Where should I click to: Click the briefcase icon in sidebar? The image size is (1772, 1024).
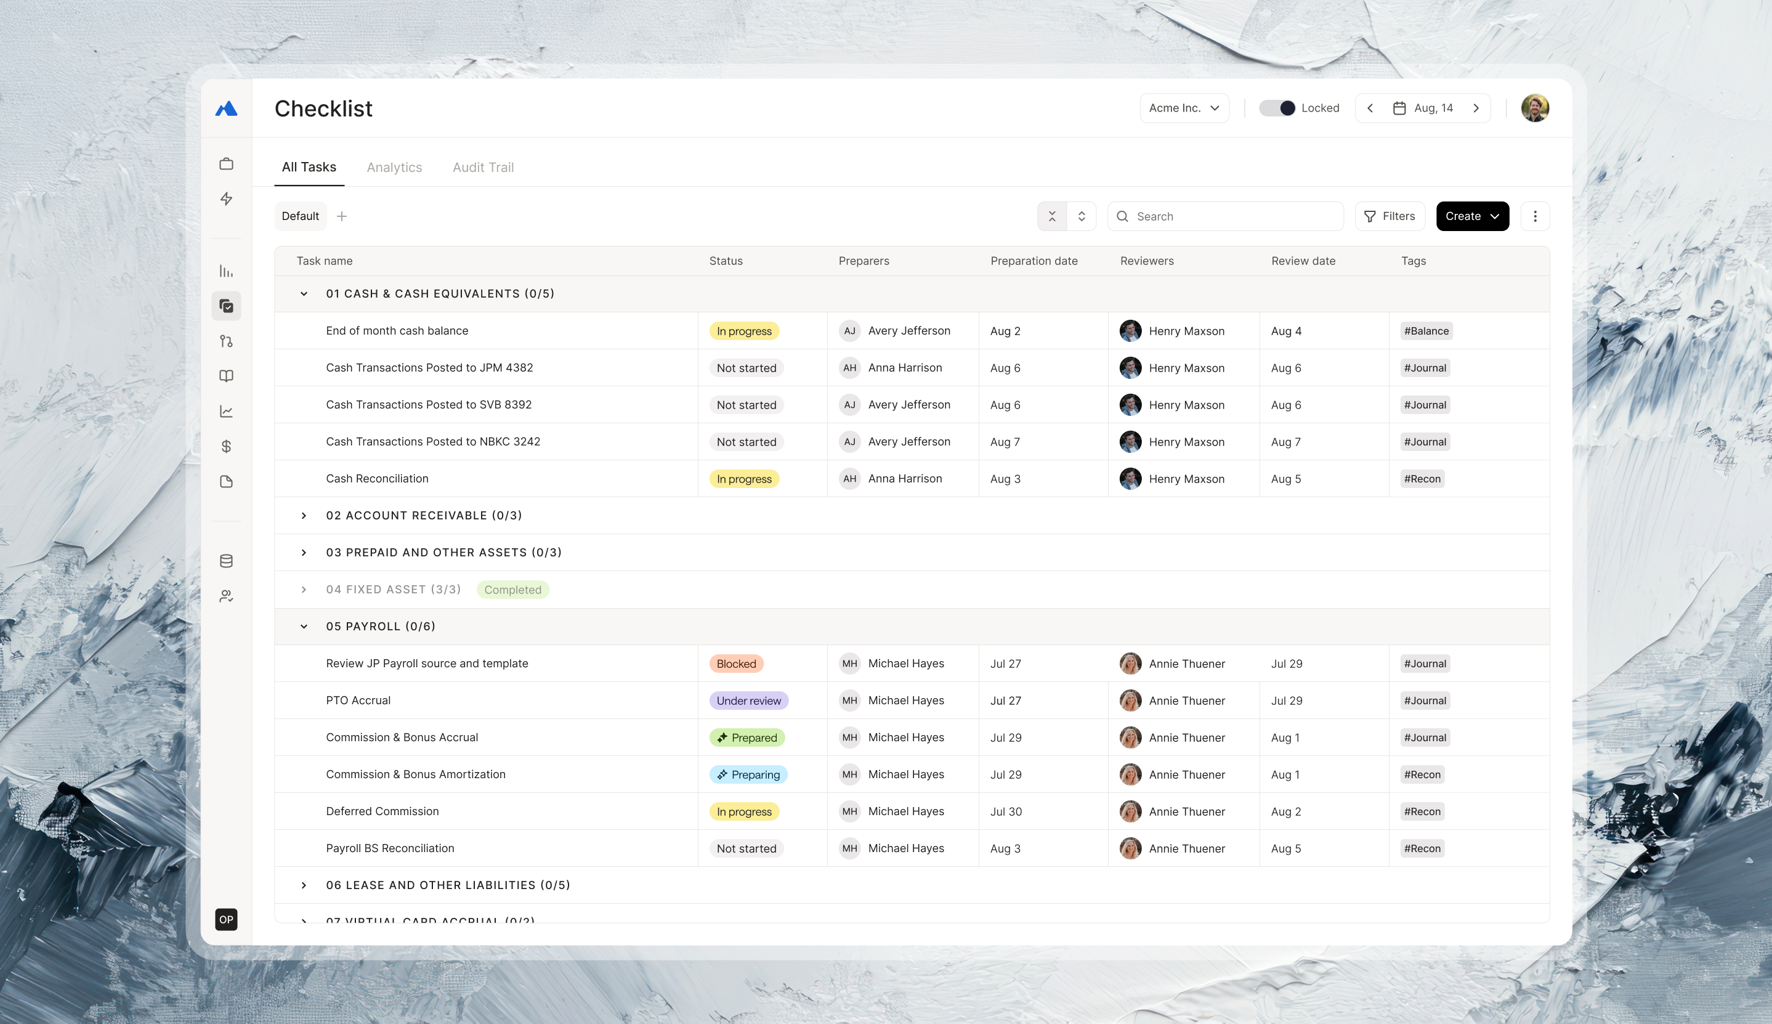225,164
